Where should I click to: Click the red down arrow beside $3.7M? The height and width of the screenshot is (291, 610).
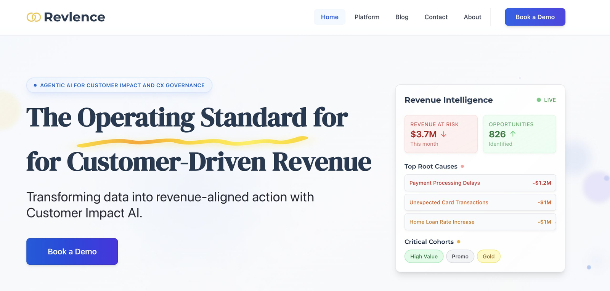coord(444,134)
